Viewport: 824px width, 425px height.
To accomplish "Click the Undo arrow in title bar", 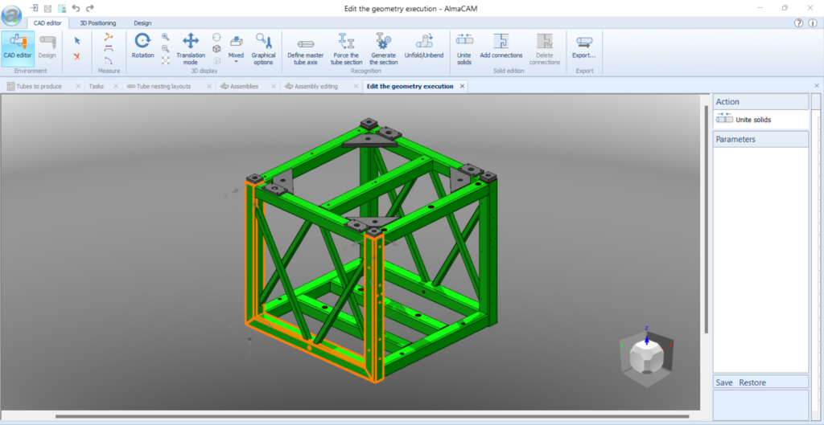I will click(76, 8).
